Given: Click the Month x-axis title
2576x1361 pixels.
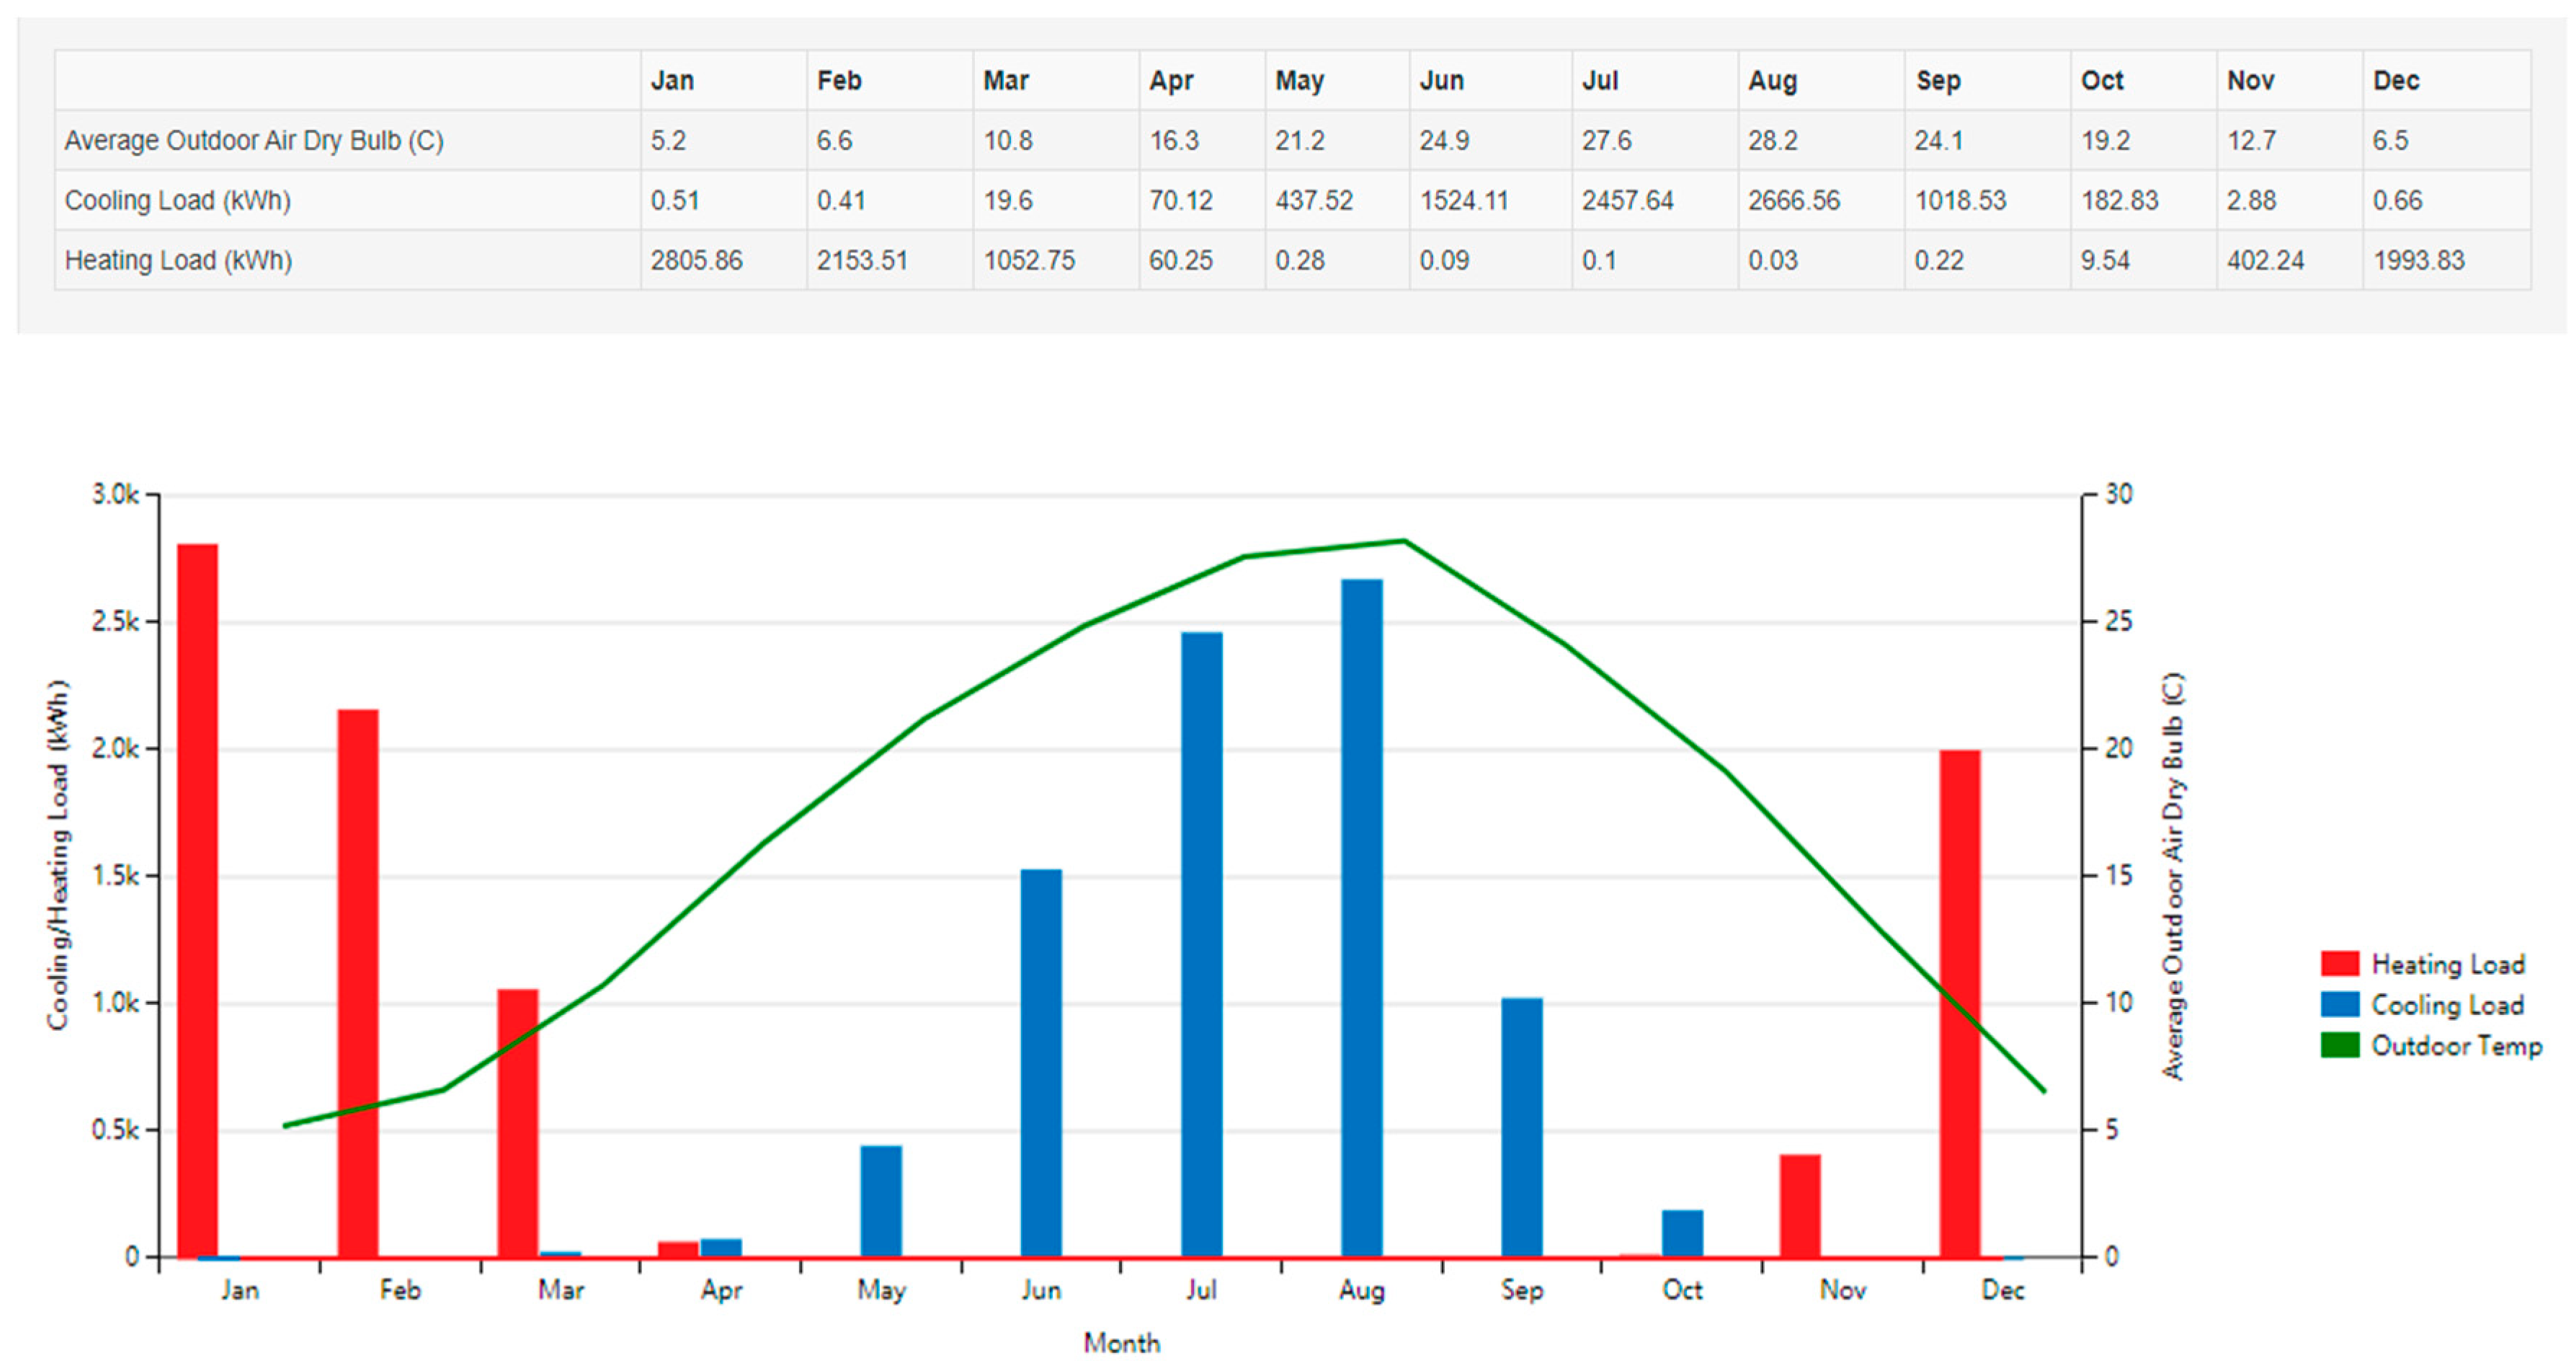Looking at the screenshot, I should coord(1122,1342).
